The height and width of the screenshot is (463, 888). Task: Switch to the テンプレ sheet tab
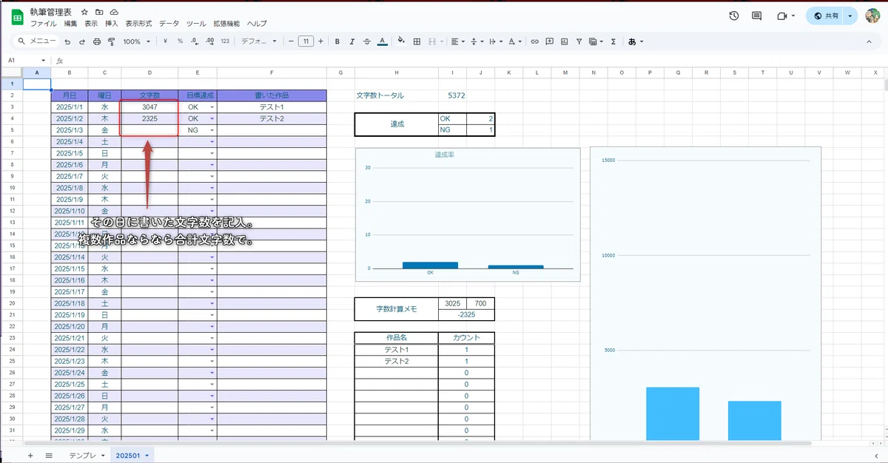(82, 455)
